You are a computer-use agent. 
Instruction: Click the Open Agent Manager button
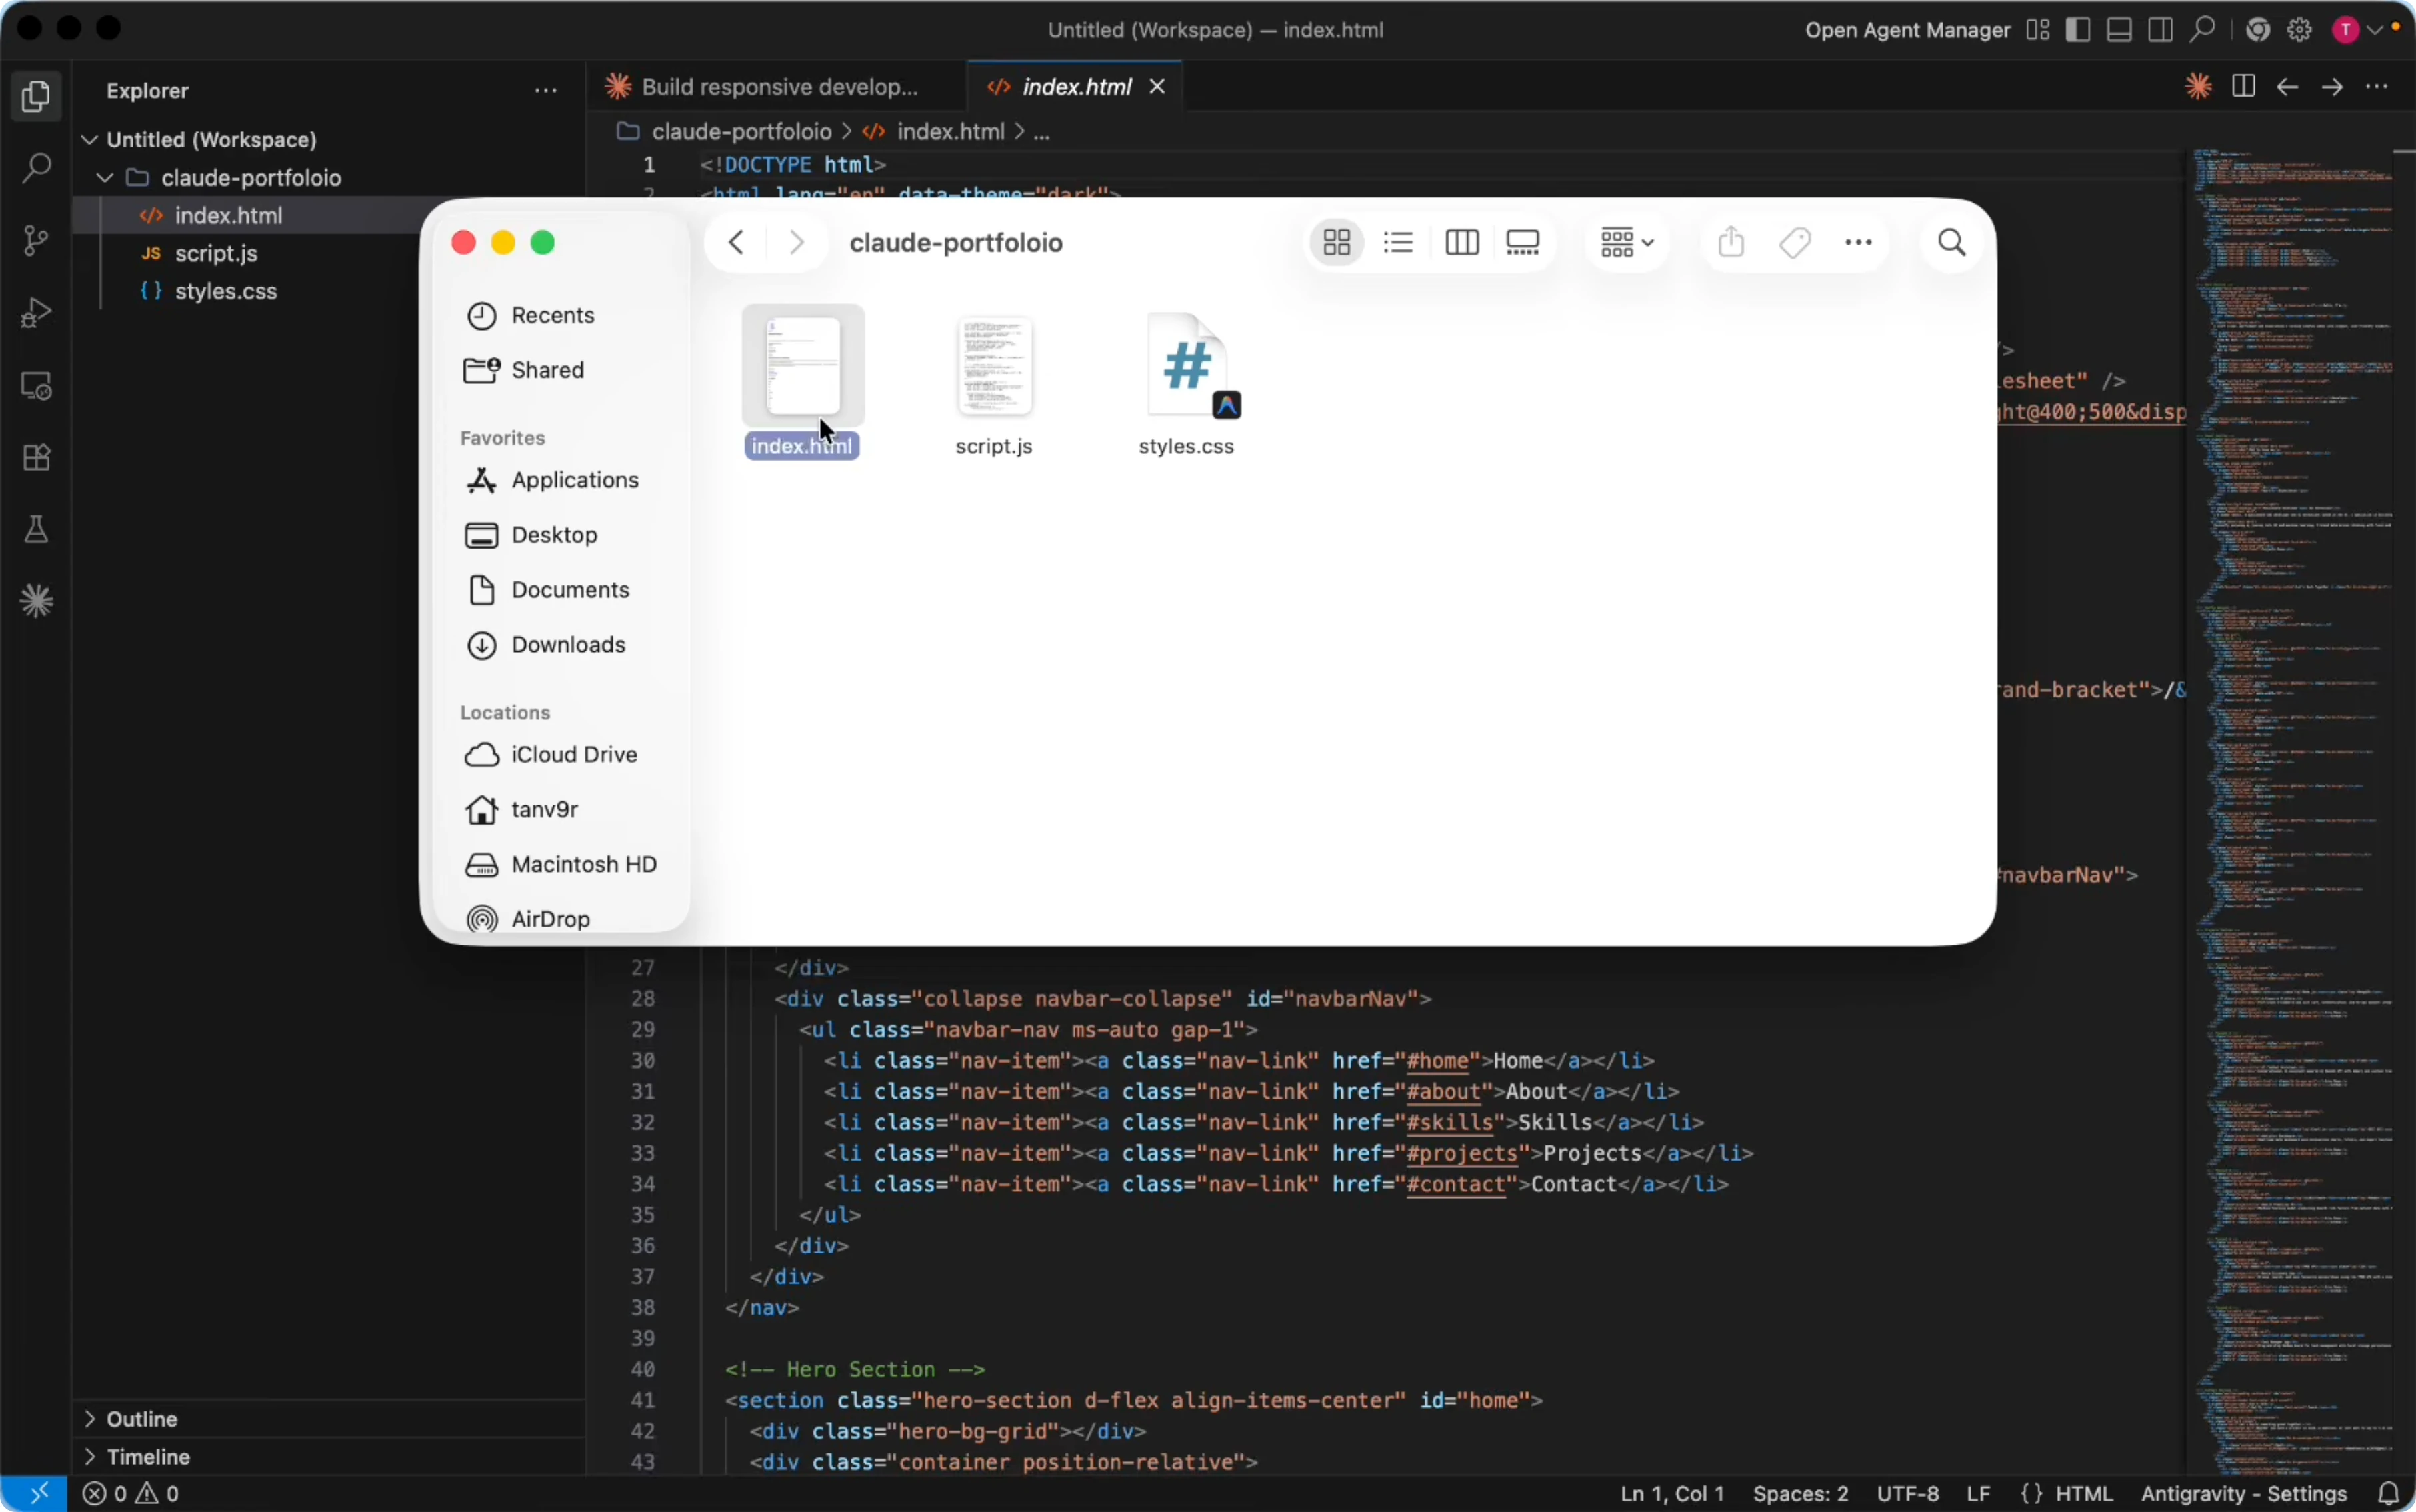(x=1908, y=30)
